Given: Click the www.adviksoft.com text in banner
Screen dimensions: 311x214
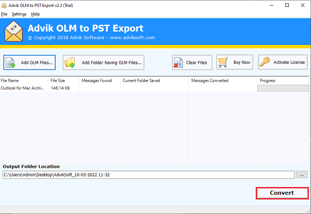Looking at the screenshot, I should (x=132, y=38).
